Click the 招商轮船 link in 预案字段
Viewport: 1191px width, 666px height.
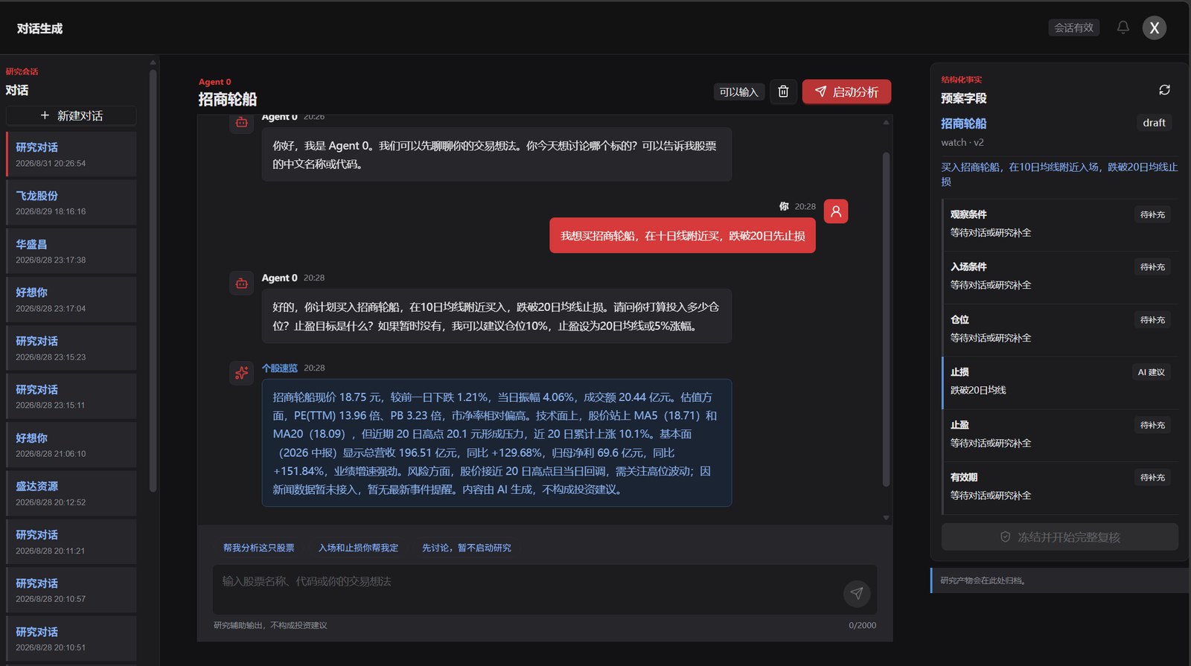coord(963,124)
